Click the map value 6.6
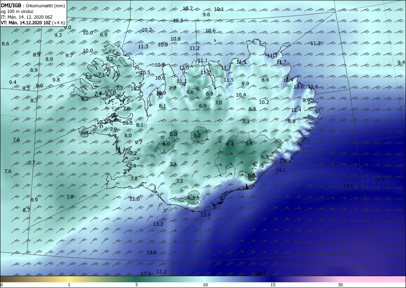The image size is (406, 288). tap(190, 92)
